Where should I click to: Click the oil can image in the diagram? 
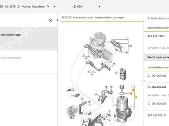pos(123,74)
